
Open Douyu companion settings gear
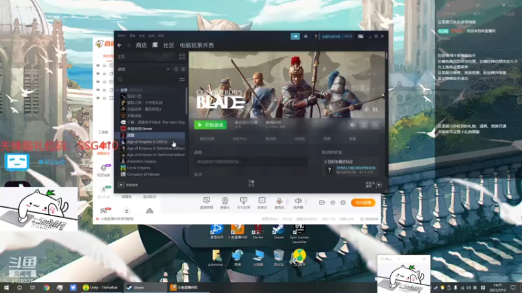pyautogui.click(x=343, y=202)
